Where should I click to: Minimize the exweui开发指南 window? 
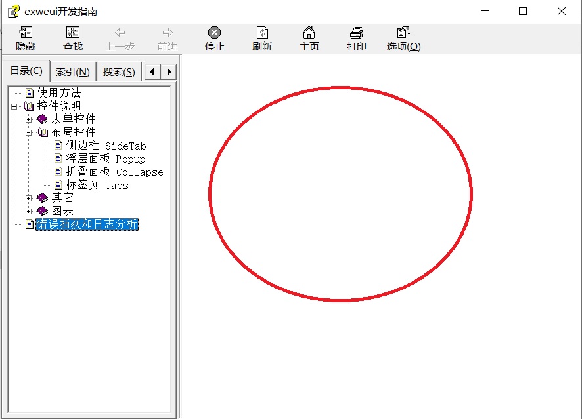[485, 11]
